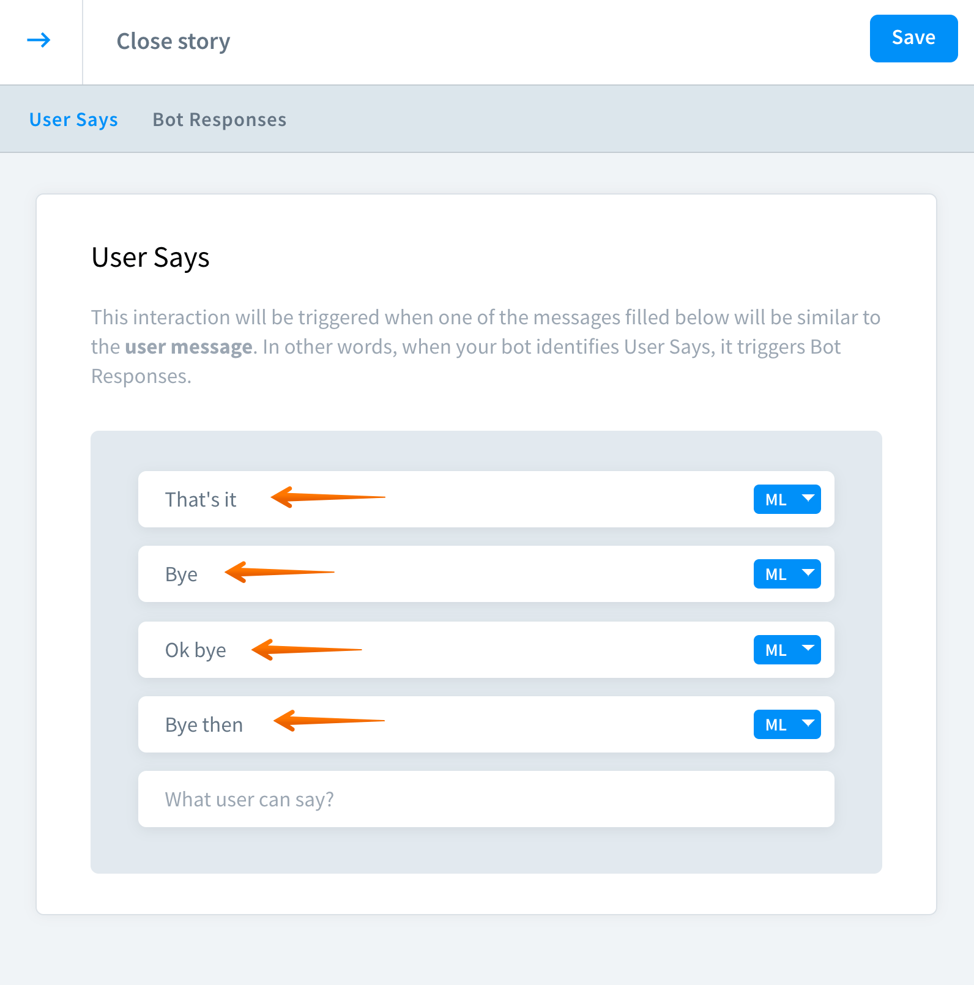Image resolution: width=974 pixels, height=985 pixels.
Task: Click the orange arrow beside "Bye then"
Action: click(329, 721)
